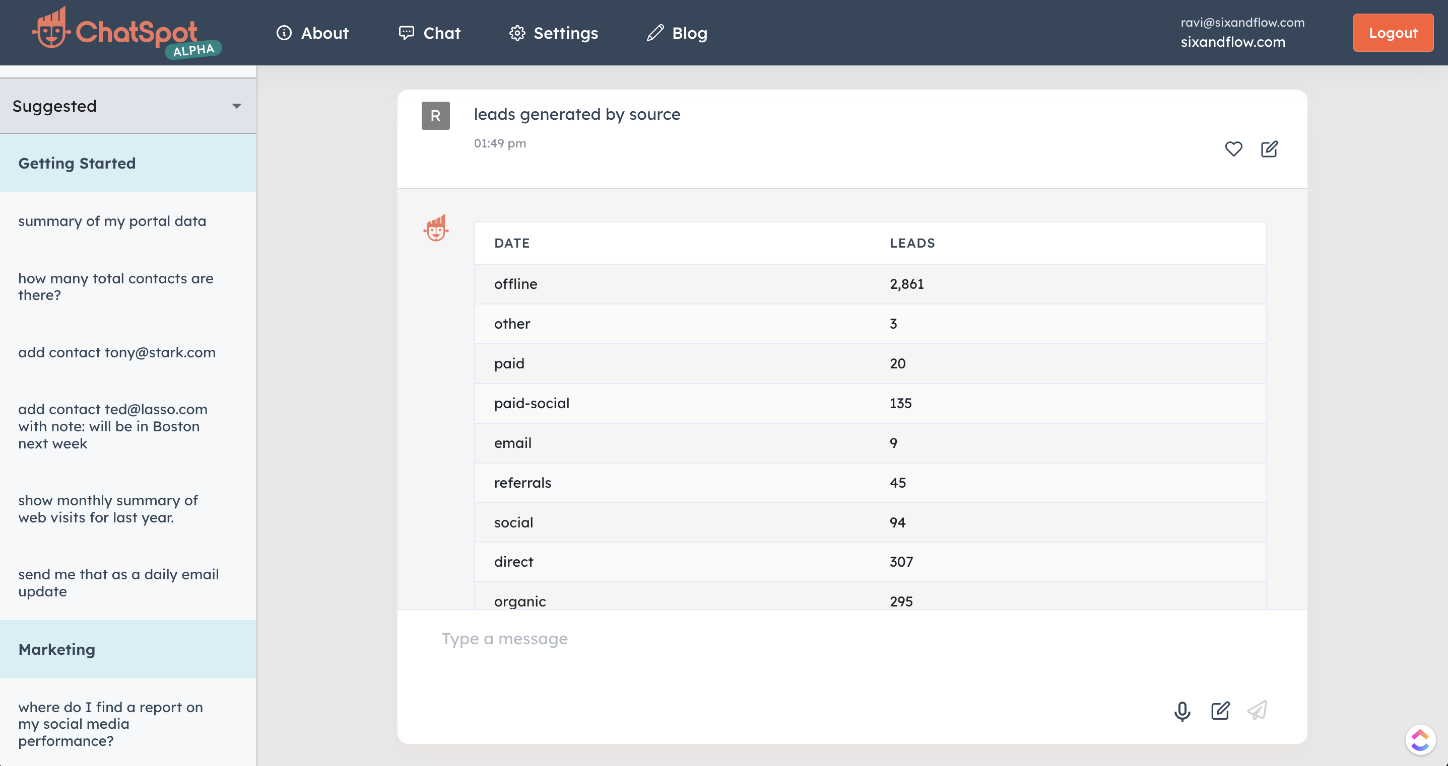This screenshot has height=766, width=1448.
Task: Click the Chat tab in navigation
Action: pos(441,32)
